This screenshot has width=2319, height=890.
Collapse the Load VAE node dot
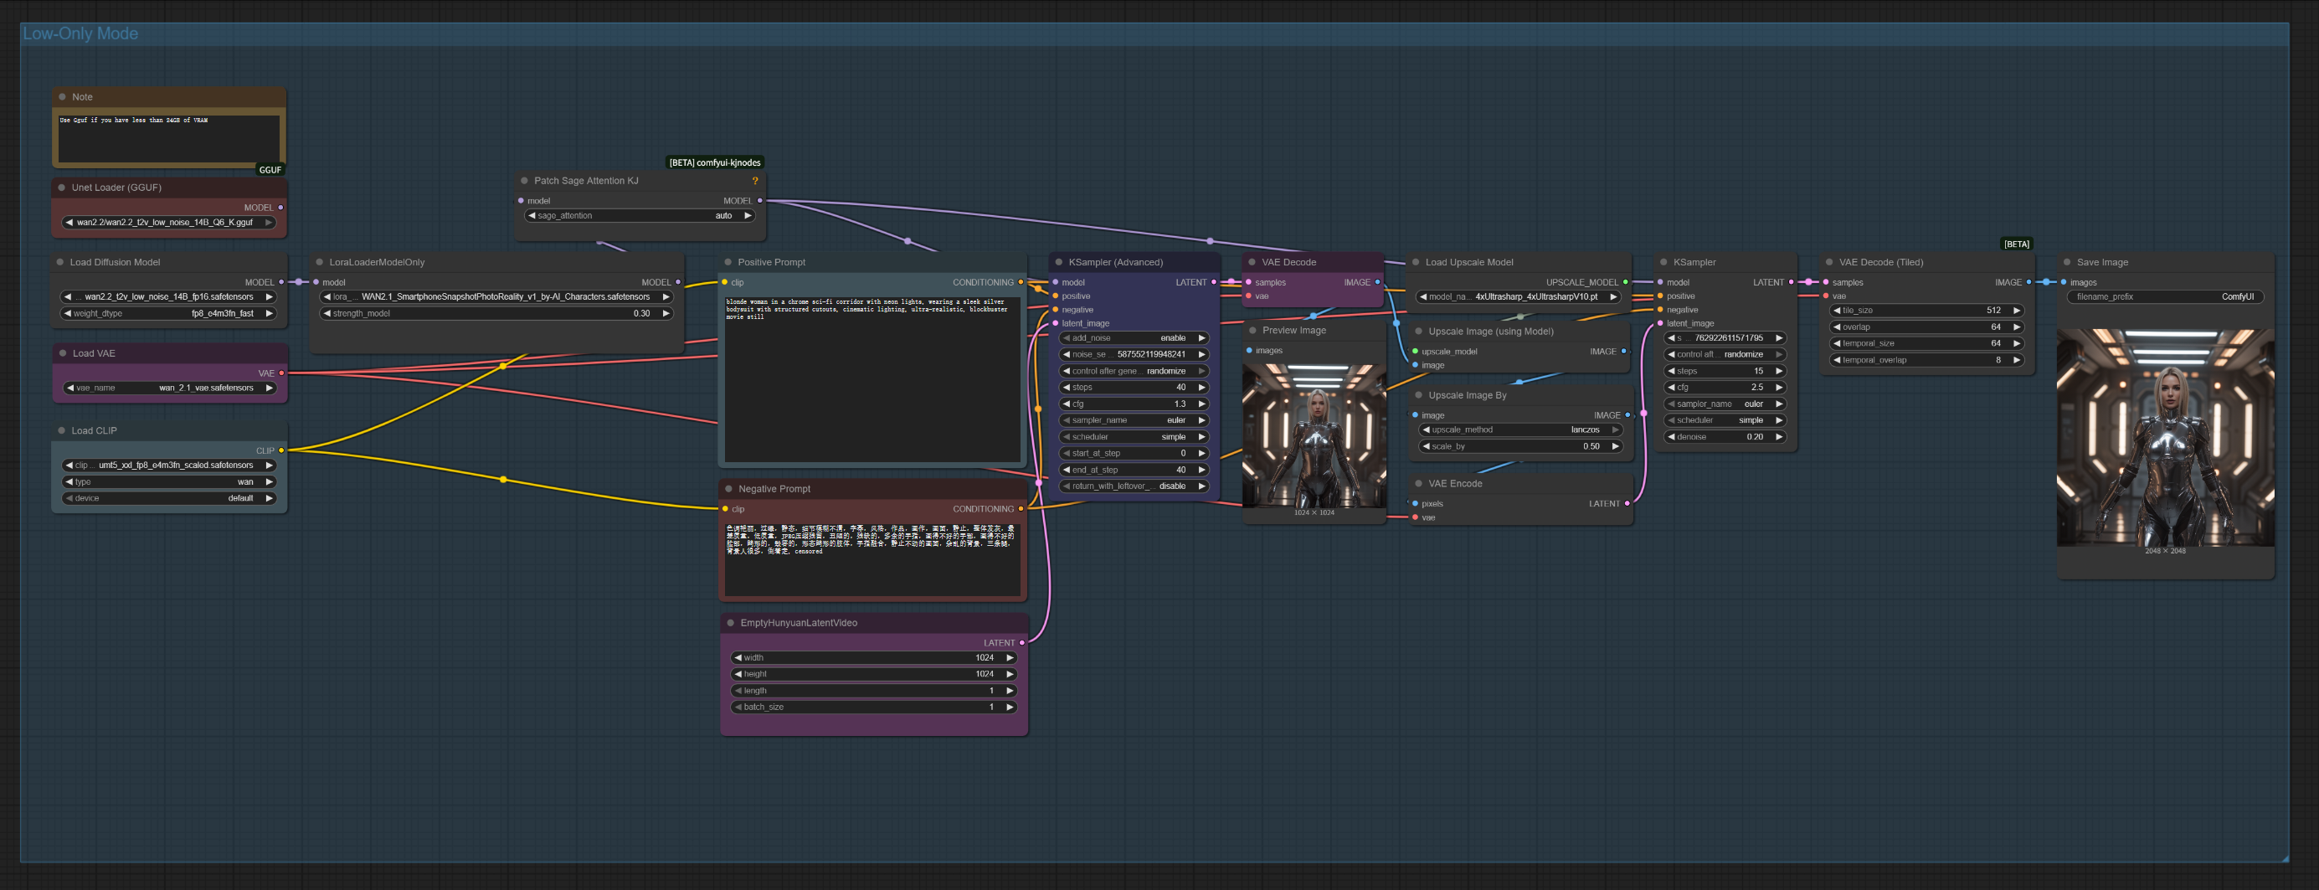pos(63,353)
